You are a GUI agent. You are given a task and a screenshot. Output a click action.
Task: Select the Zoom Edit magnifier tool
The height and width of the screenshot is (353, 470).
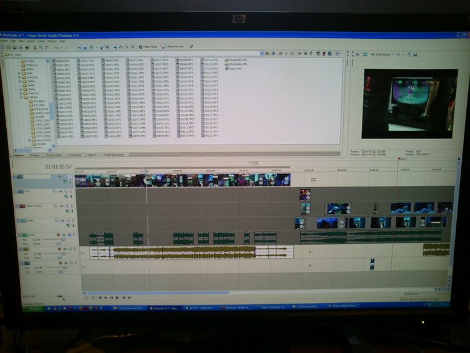(132, 47)
